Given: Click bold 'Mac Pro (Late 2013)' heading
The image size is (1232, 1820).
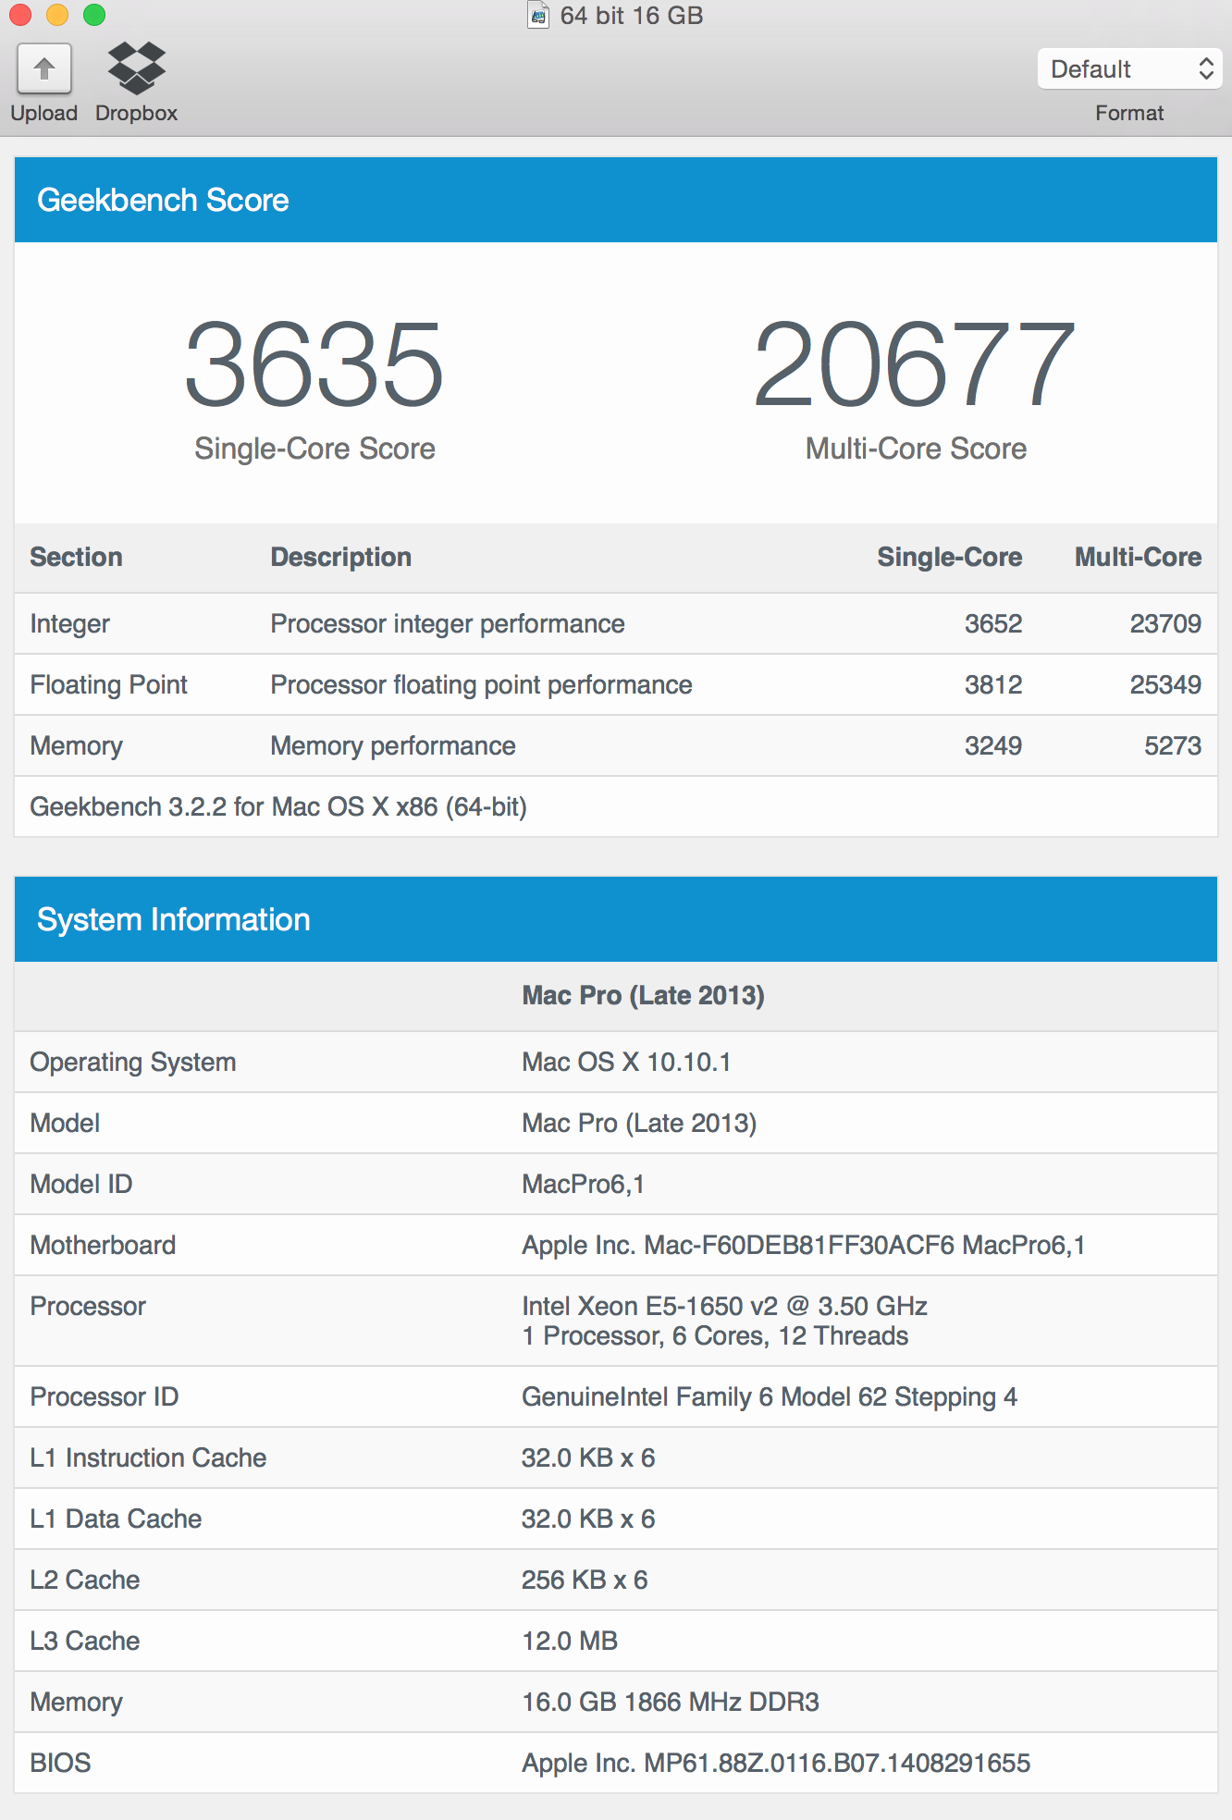Looking at the screenshot, I should pos(643,995).
